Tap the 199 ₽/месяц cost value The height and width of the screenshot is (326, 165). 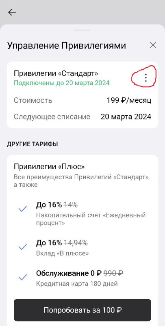pos(129,100)
